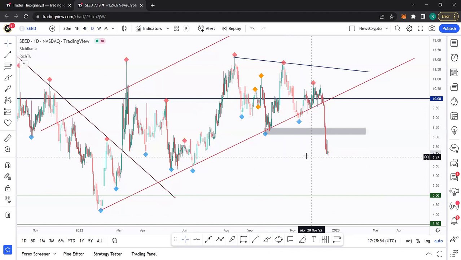Open the Fibonacci and Gann tools group
Viewport: 461px width, 260px height.
(x=8, y=66)
